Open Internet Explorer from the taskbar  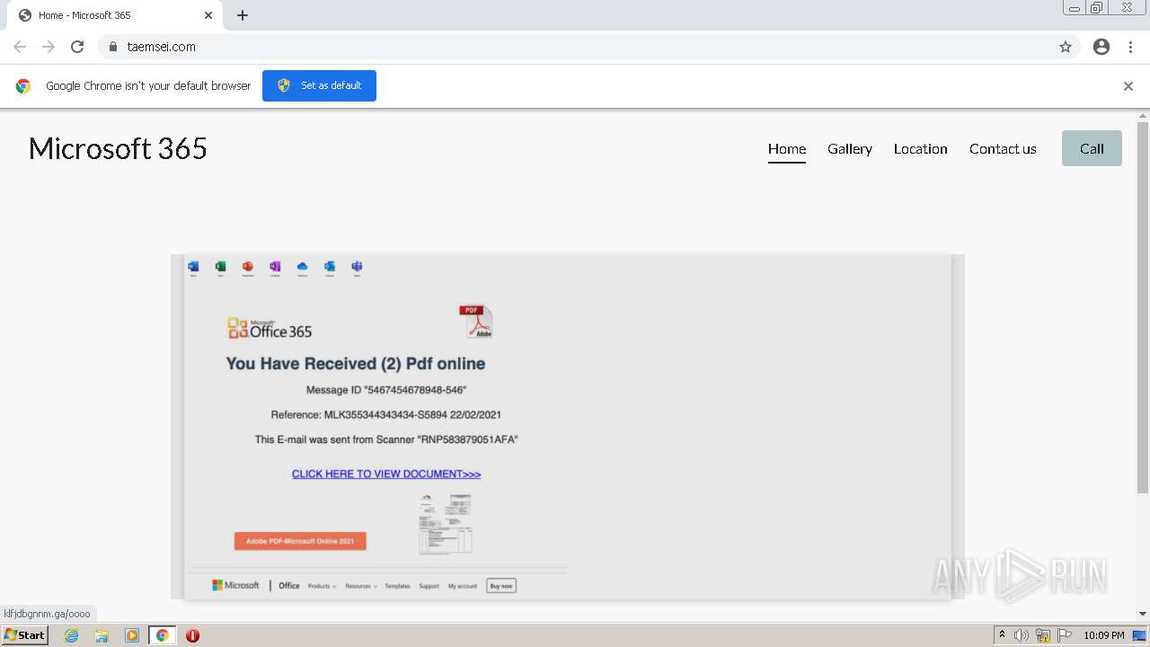(71, 635)
